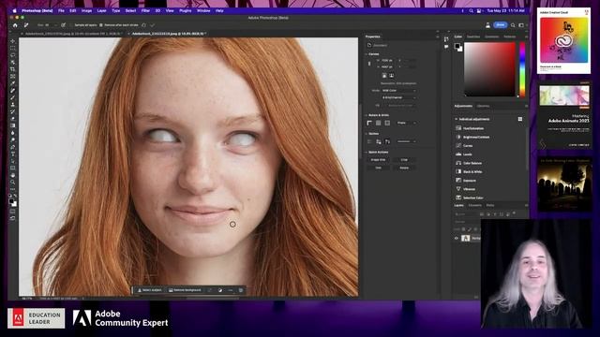Screen dimensions: 600x337
Task: Add a Color Balance adjustment
Action: coord(472,163)
